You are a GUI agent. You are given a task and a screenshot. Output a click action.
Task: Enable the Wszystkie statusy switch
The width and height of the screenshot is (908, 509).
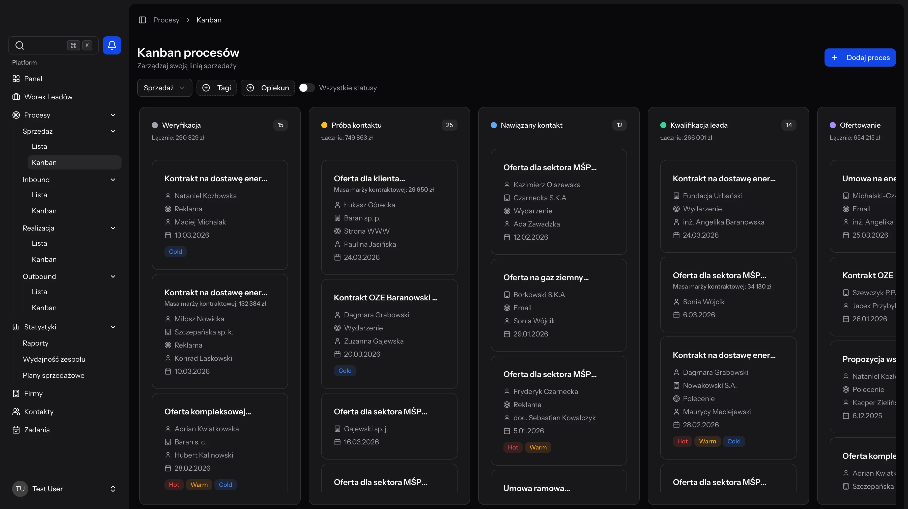306,88
